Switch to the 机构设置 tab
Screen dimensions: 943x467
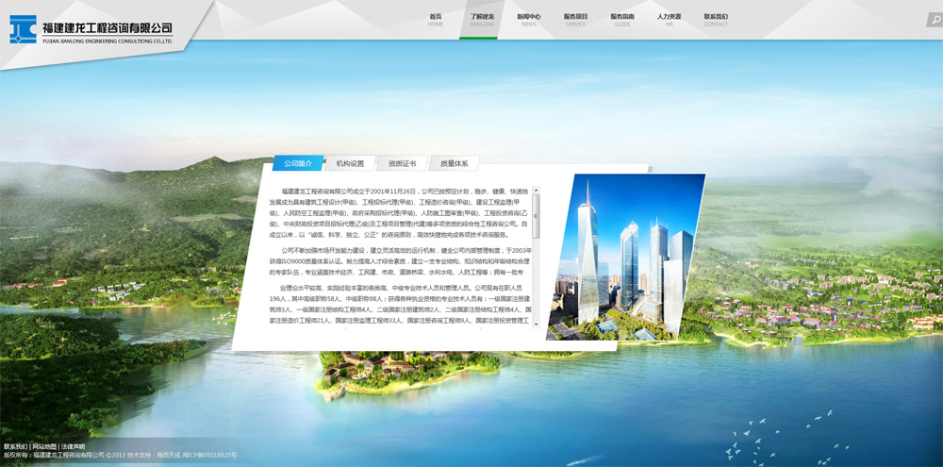350,163
